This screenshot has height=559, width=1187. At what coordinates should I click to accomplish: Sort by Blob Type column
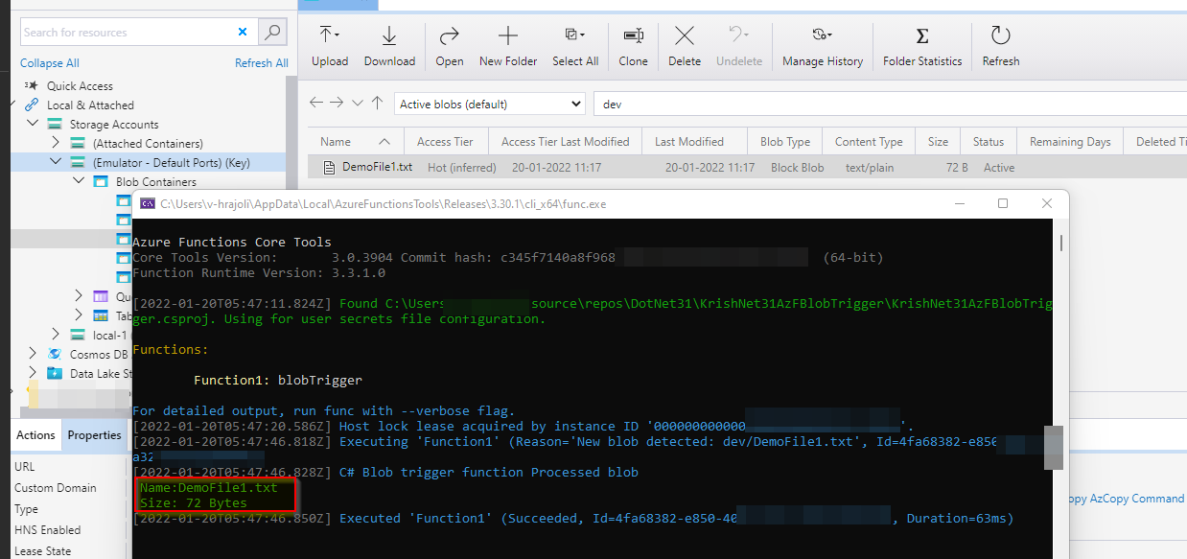tap(785, 142)
